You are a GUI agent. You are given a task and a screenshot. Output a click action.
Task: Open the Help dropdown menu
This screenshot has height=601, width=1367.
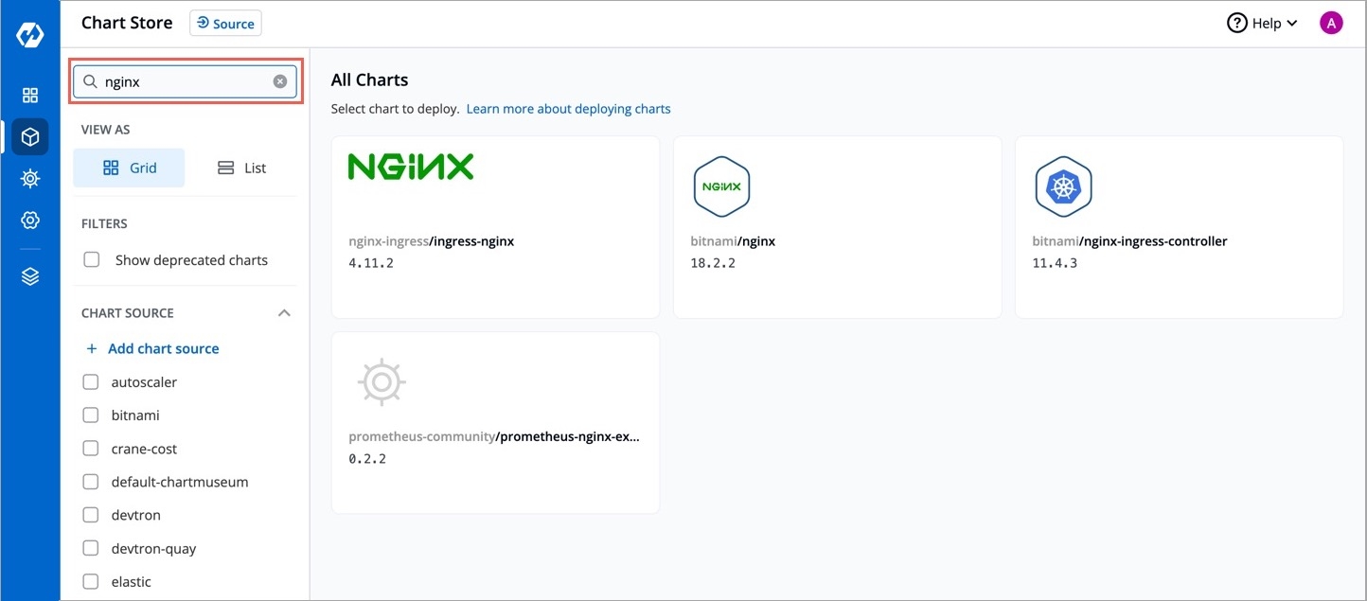1263,24
